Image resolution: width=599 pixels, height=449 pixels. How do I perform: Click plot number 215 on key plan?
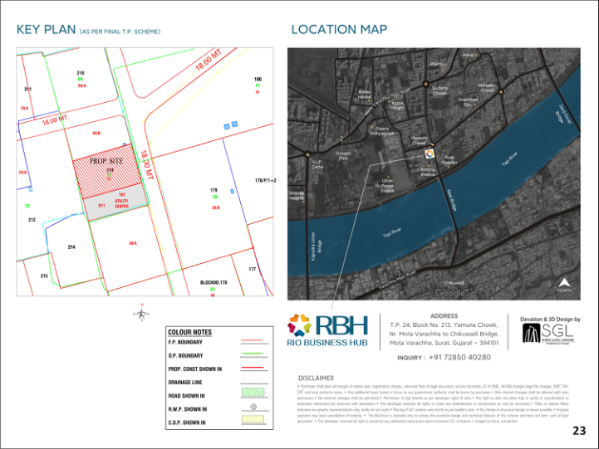coord(44,276)
